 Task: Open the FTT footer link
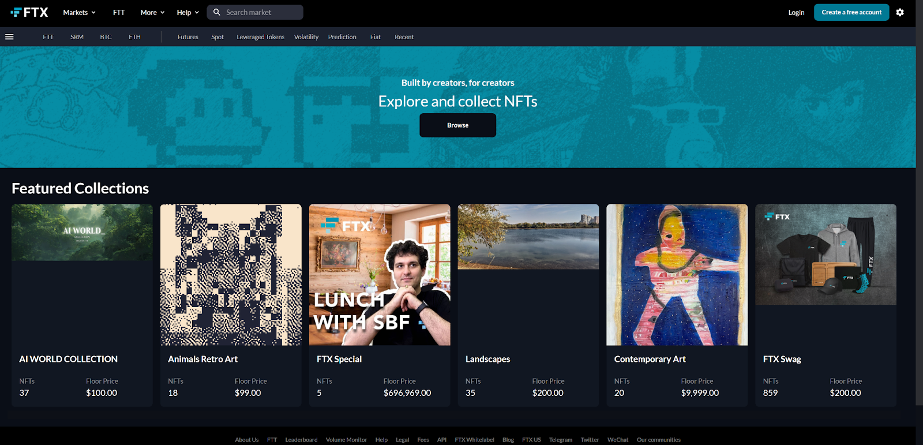click(x=272, y=440)
